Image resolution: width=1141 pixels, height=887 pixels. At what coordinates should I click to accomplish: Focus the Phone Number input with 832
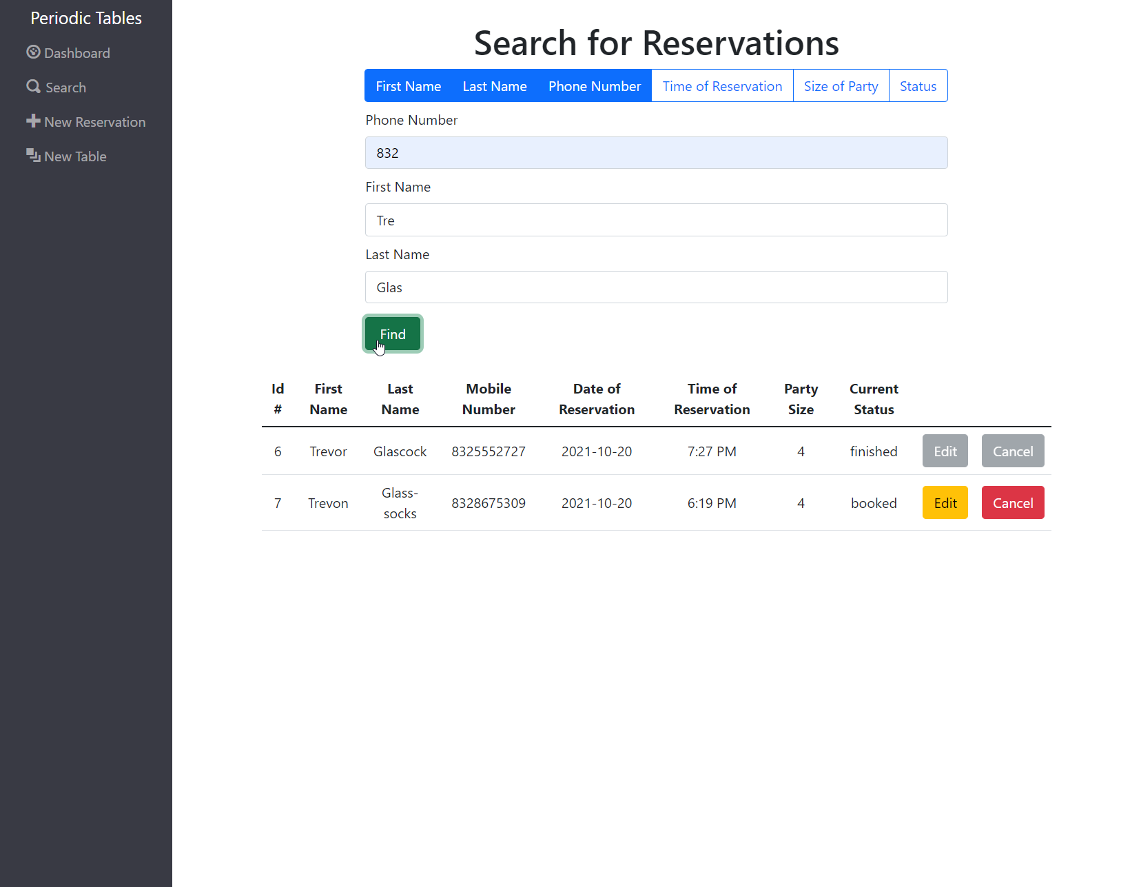[656, 152]
